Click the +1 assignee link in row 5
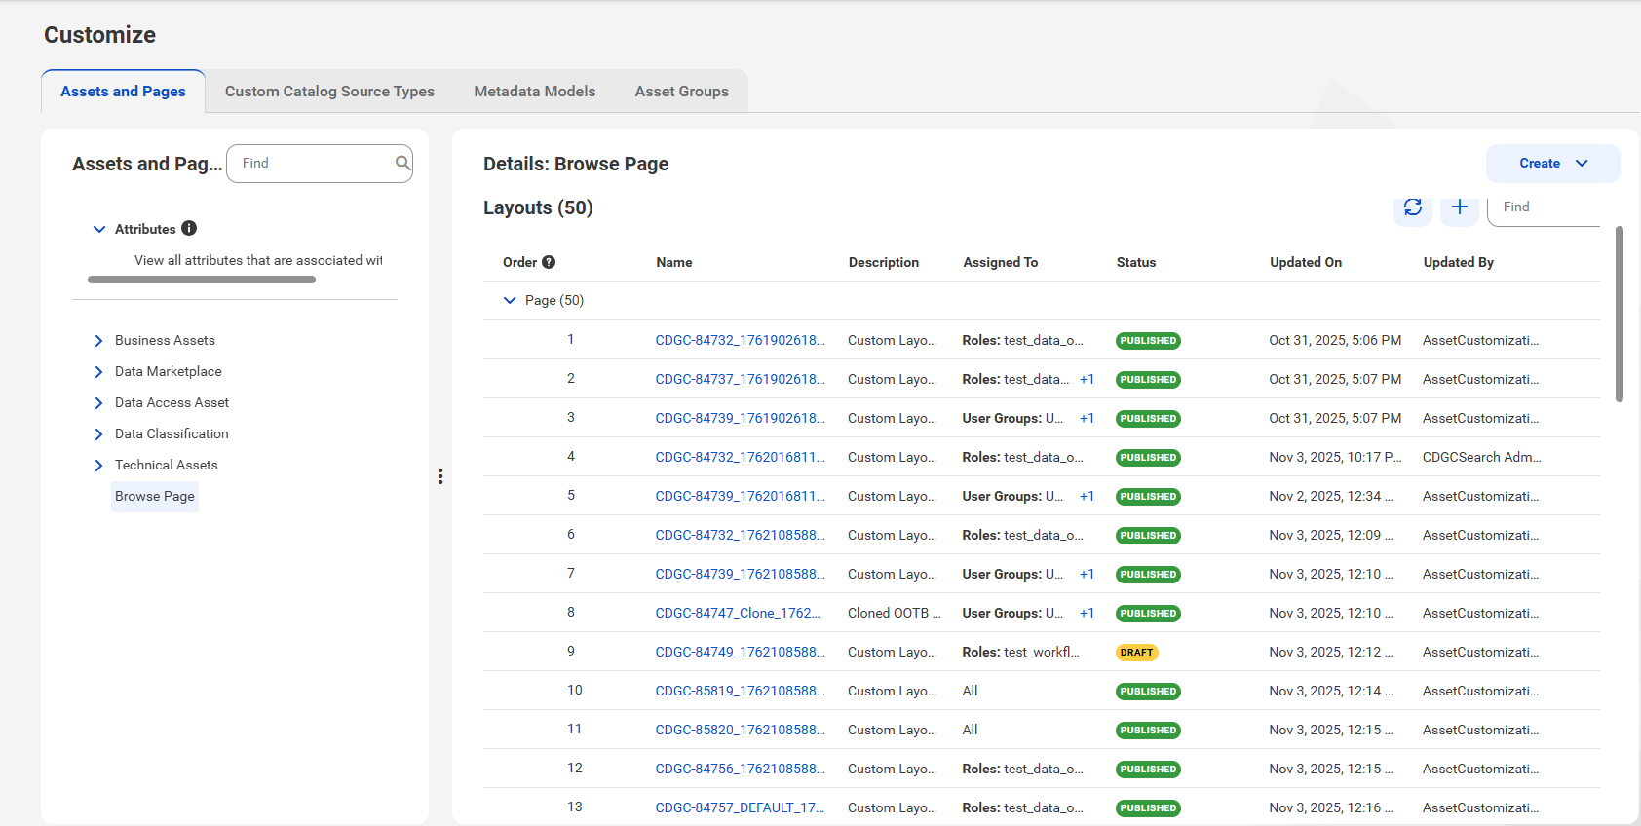The width and height of the screenshot is (1641, 826). coord(1087,496)
